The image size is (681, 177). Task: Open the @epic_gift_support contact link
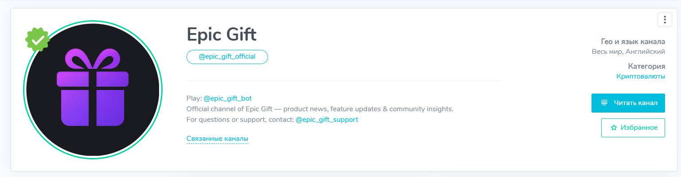pyautogui.click(x=327, y=119)
